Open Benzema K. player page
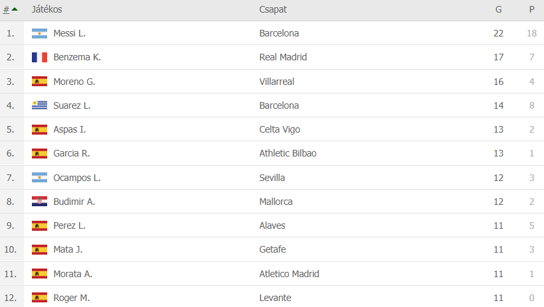Screen dimensions: 544x307 pyautogui.click(x=77, y=57)
